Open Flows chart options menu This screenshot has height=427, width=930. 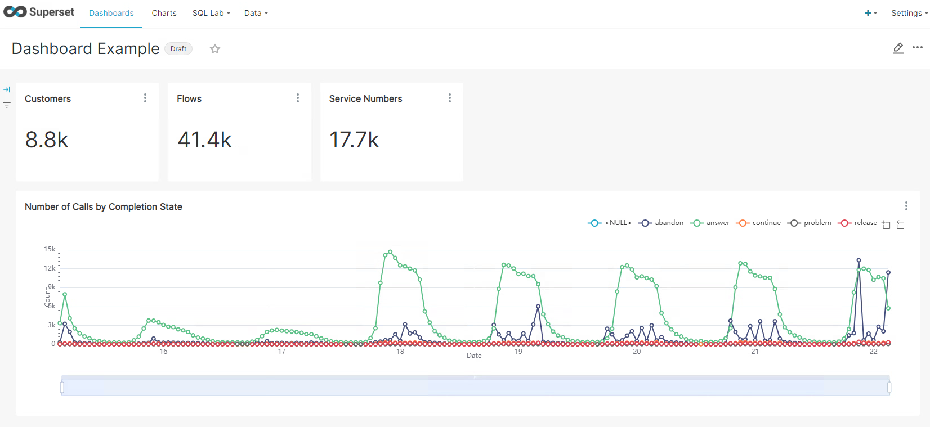(298, 98)
